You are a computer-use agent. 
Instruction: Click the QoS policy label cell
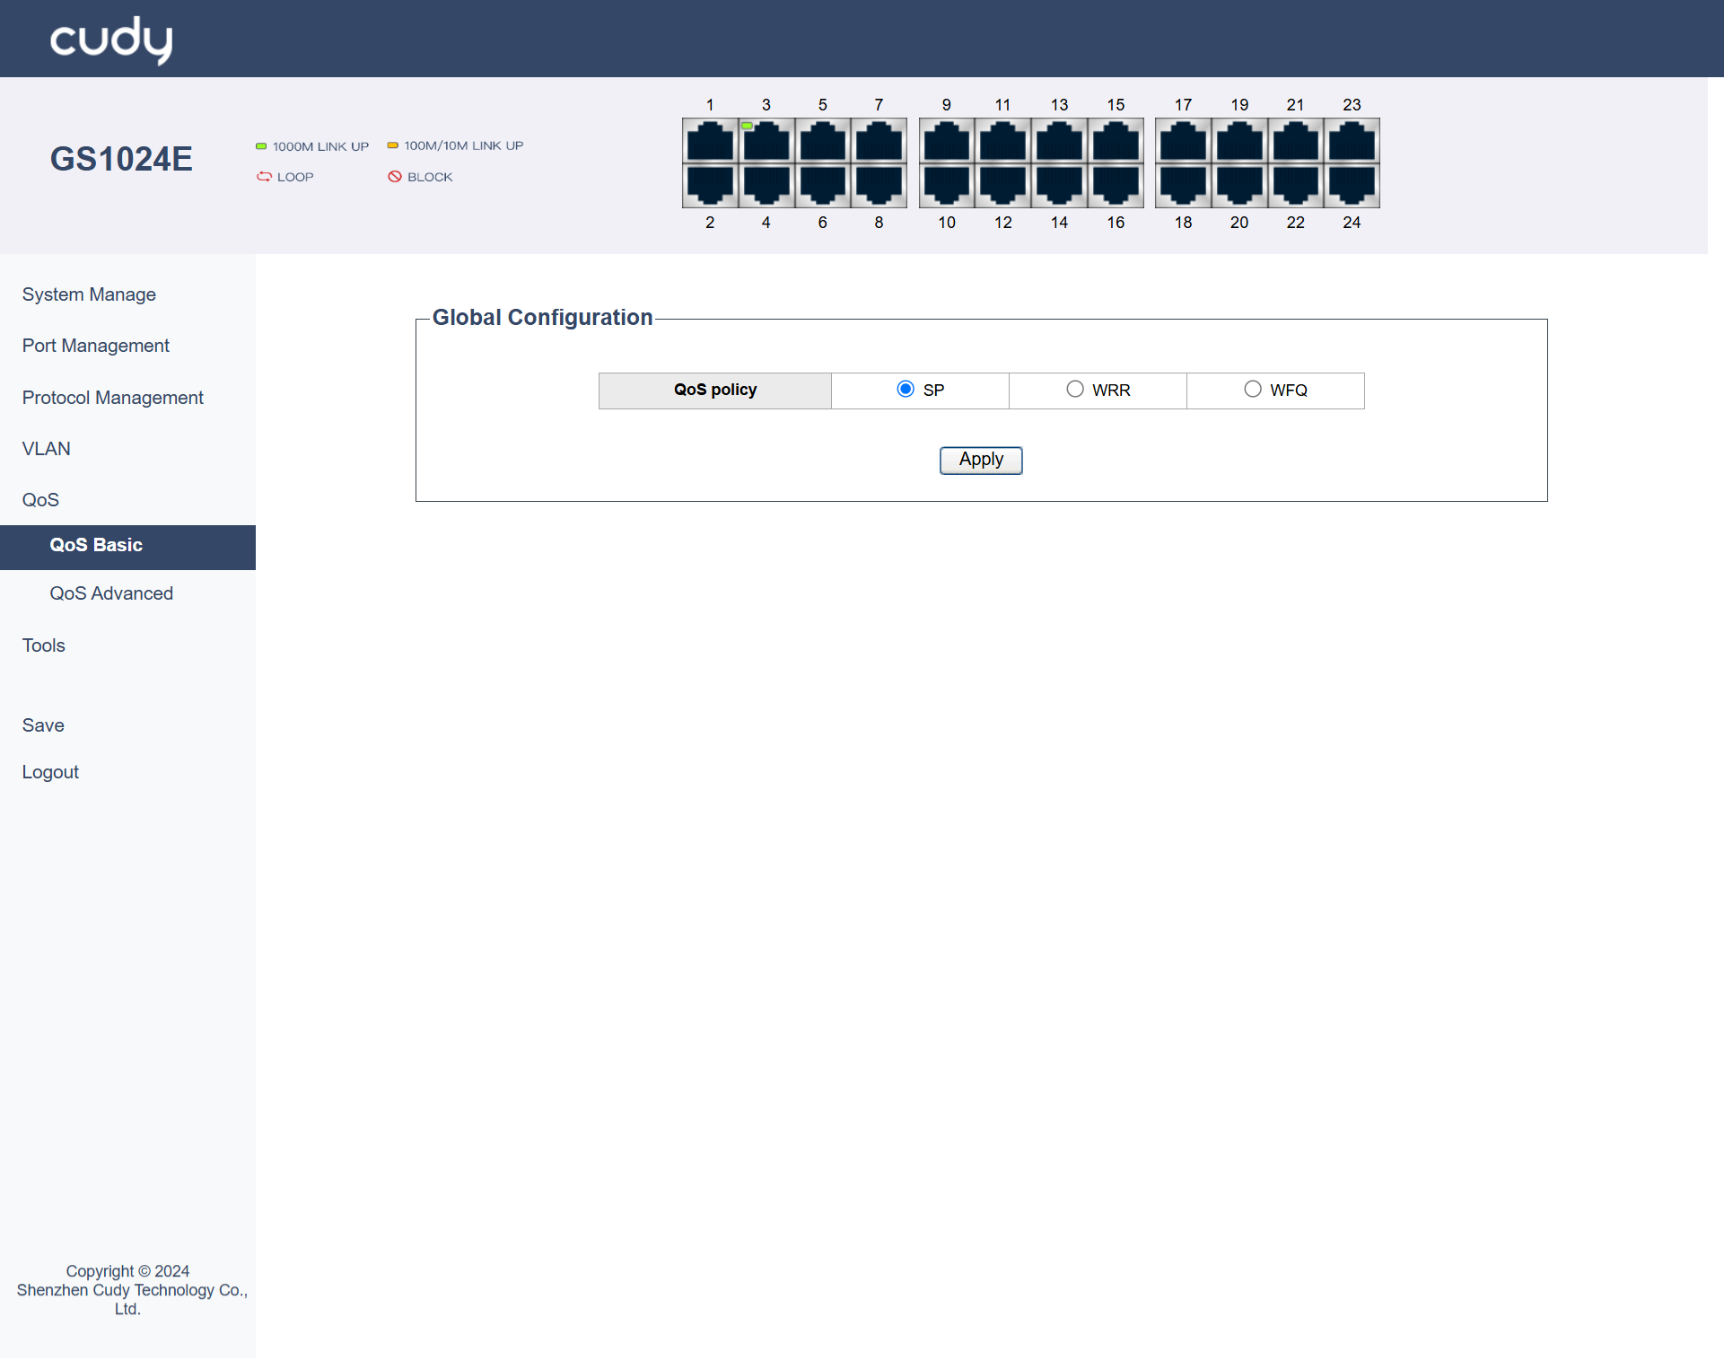[x=715, y=391]
